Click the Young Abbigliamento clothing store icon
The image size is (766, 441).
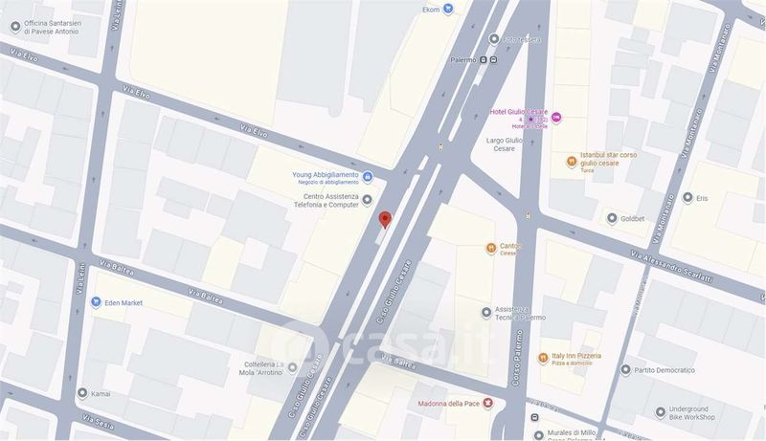[368, 177]
